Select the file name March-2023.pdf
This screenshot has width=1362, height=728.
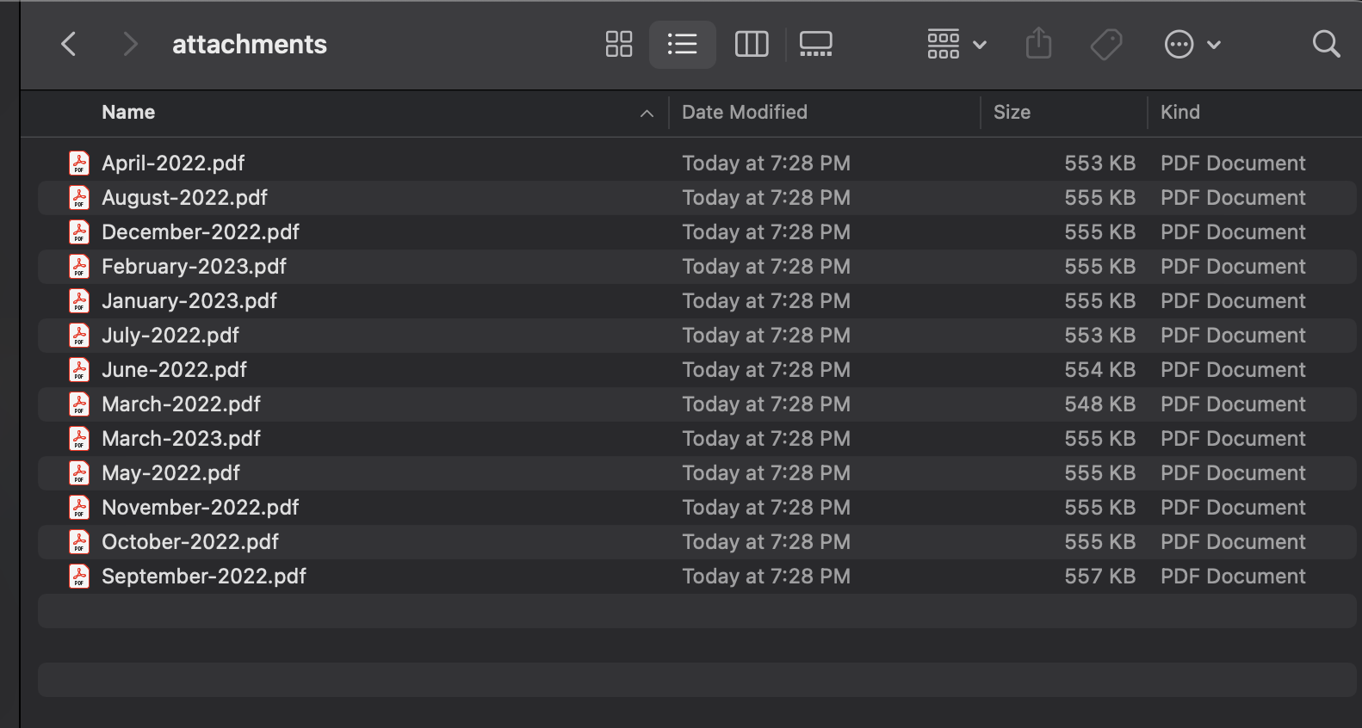click(x=181, y=439)
